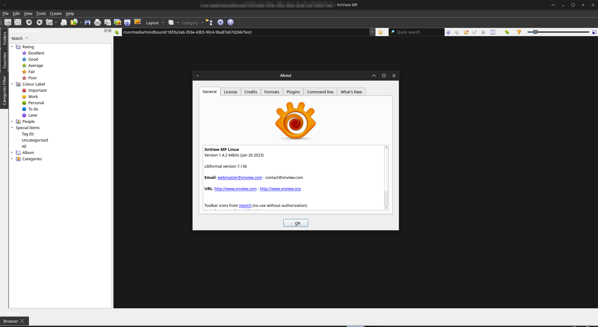Image resolution: width=598 pixels, height=327 pixels.
Task: Click the Browser view toolbar icon
Action: point(8,22)
